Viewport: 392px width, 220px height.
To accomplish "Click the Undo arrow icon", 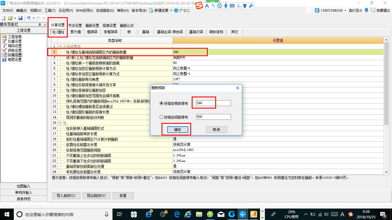I will point(28,18).
